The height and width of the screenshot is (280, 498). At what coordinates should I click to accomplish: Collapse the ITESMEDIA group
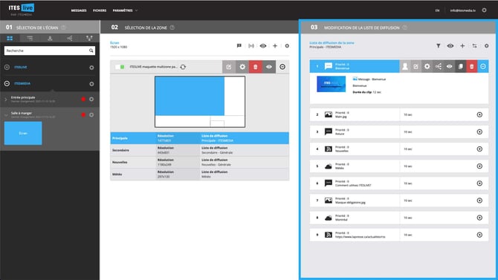click(x=7, y=83)
